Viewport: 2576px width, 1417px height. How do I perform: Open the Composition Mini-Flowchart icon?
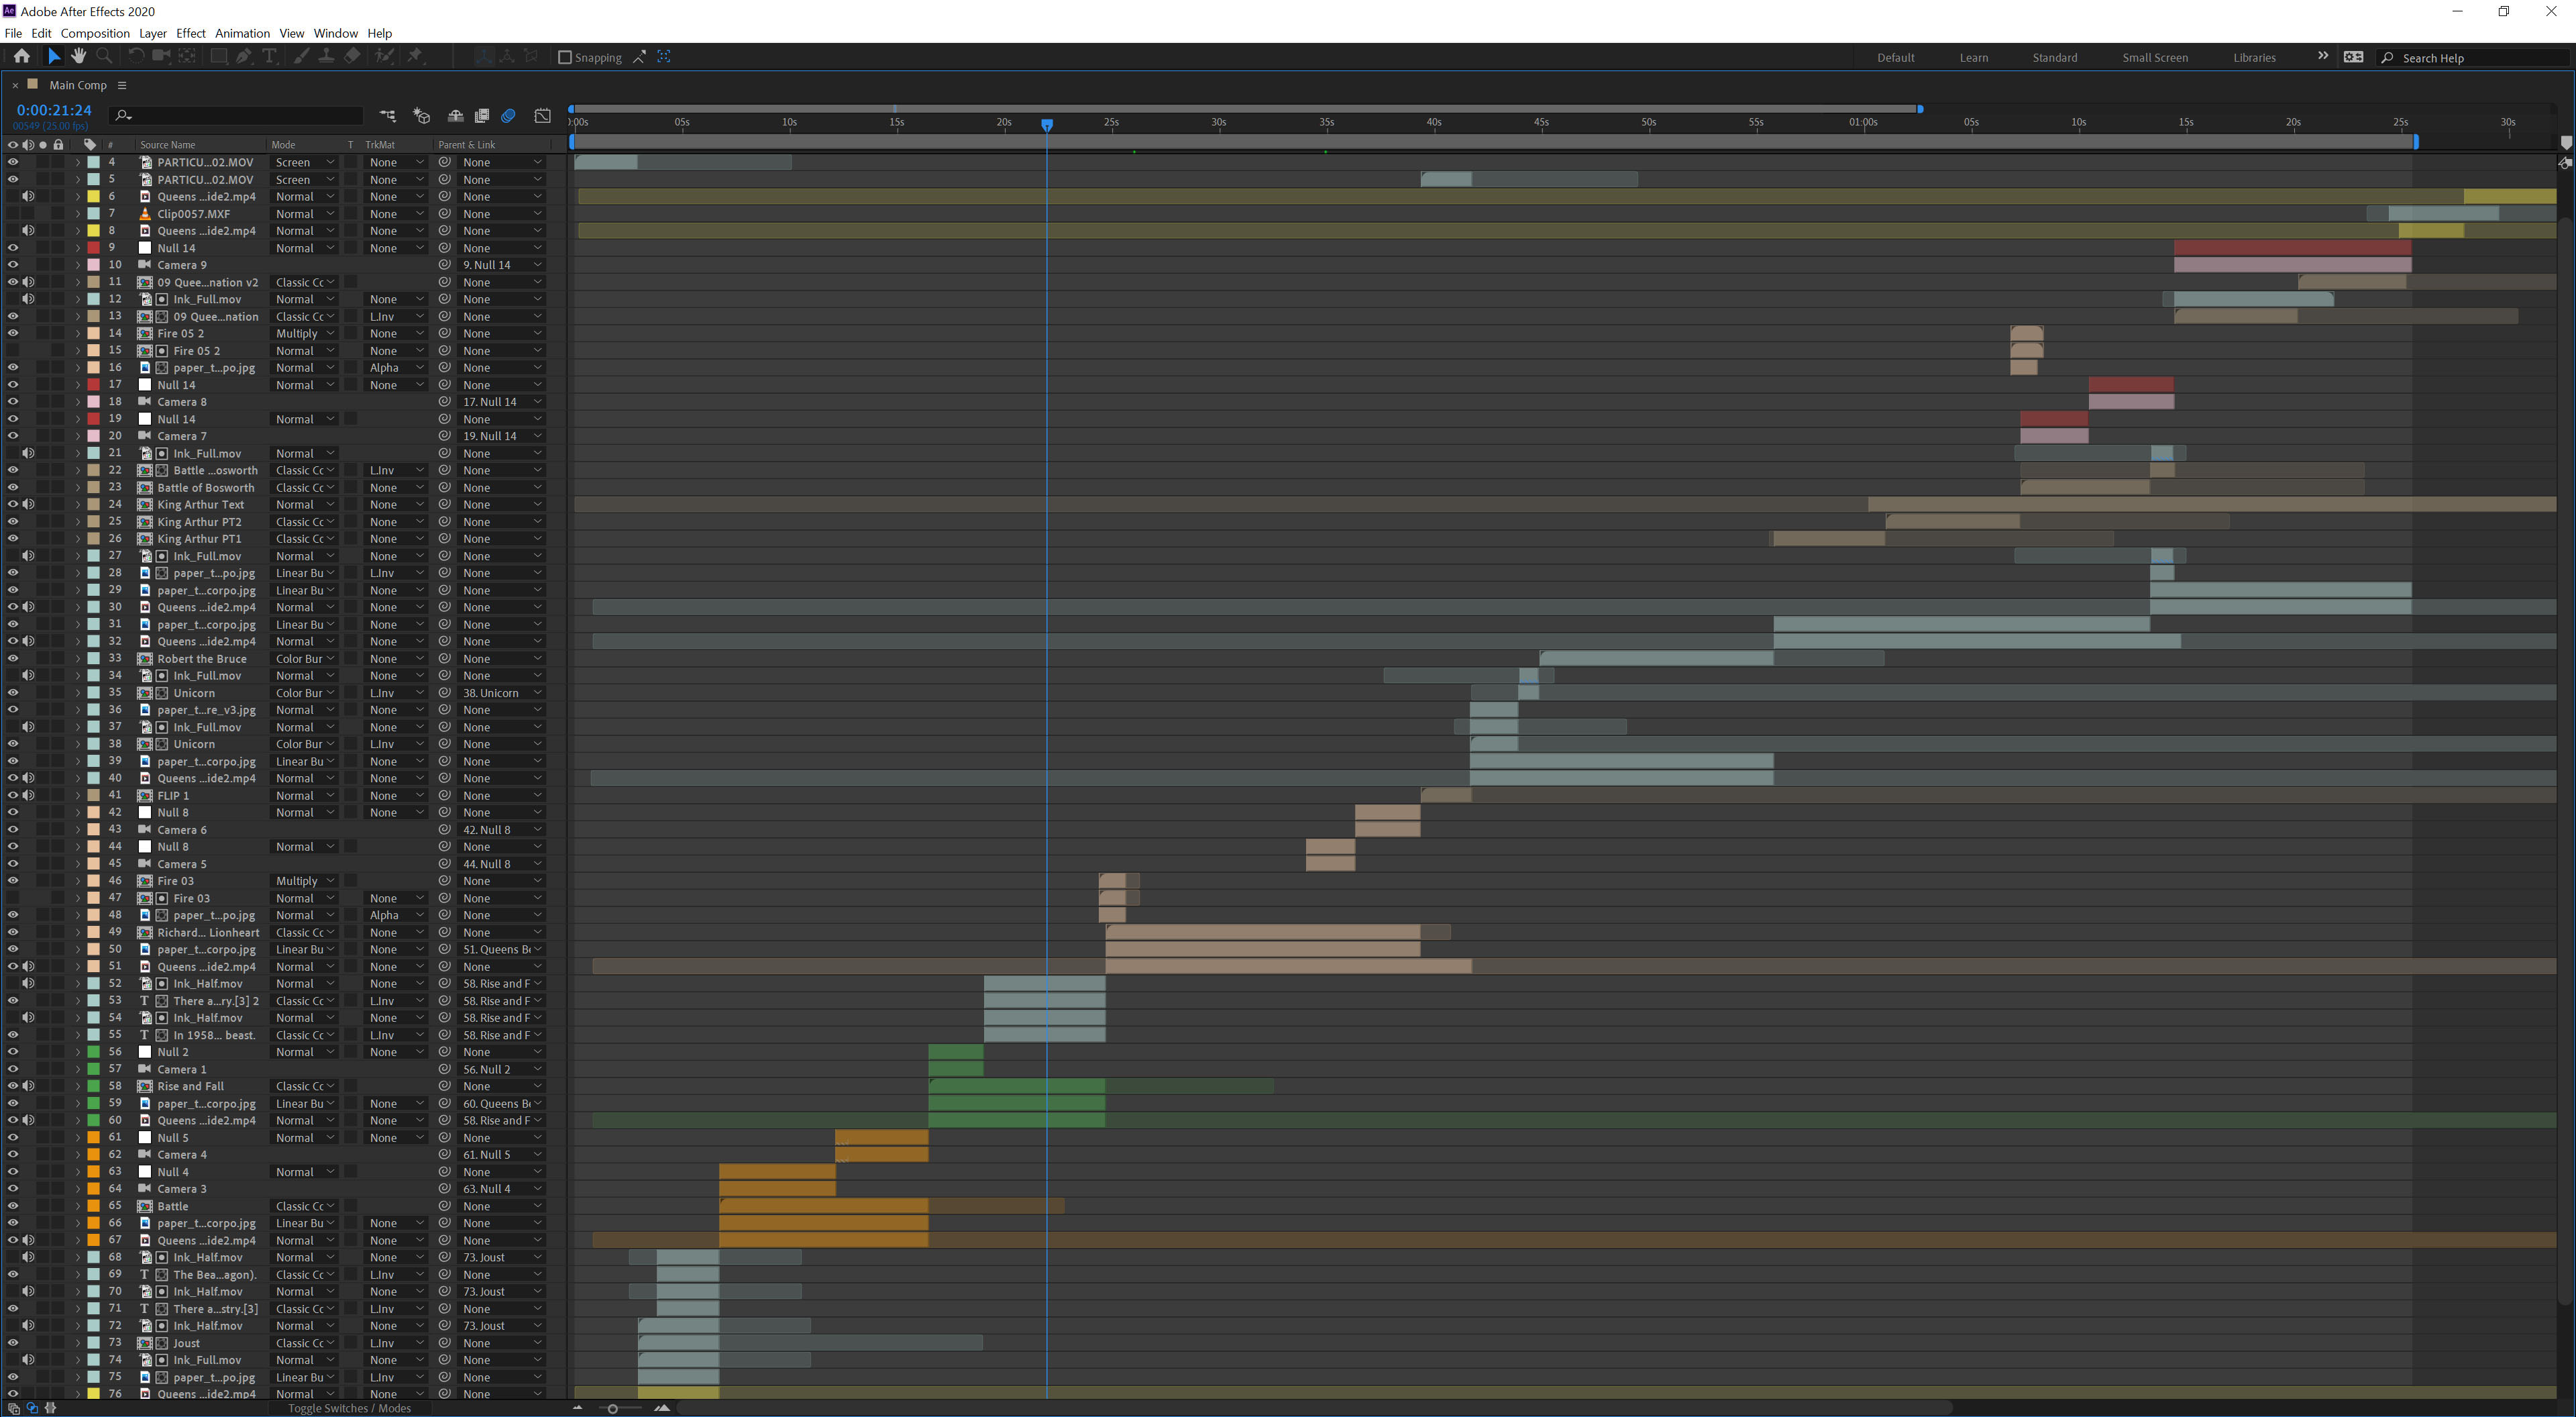388,116
